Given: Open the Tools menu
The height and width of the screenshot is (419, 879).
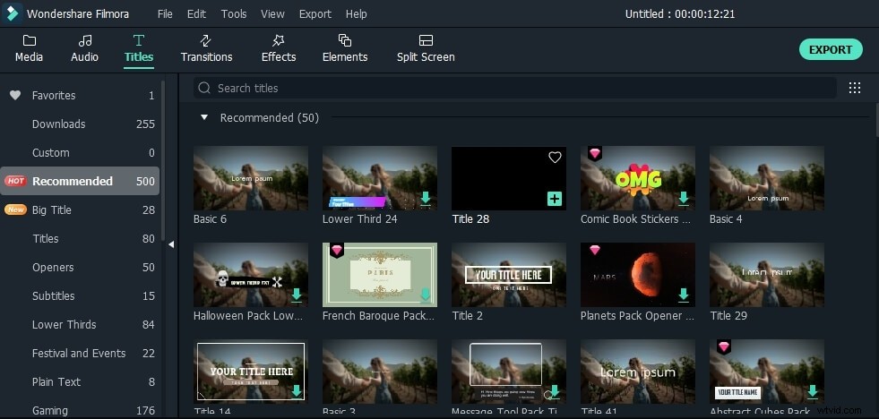Looking at the screenshot, I should pyautogui.click(x=233, y=14).
